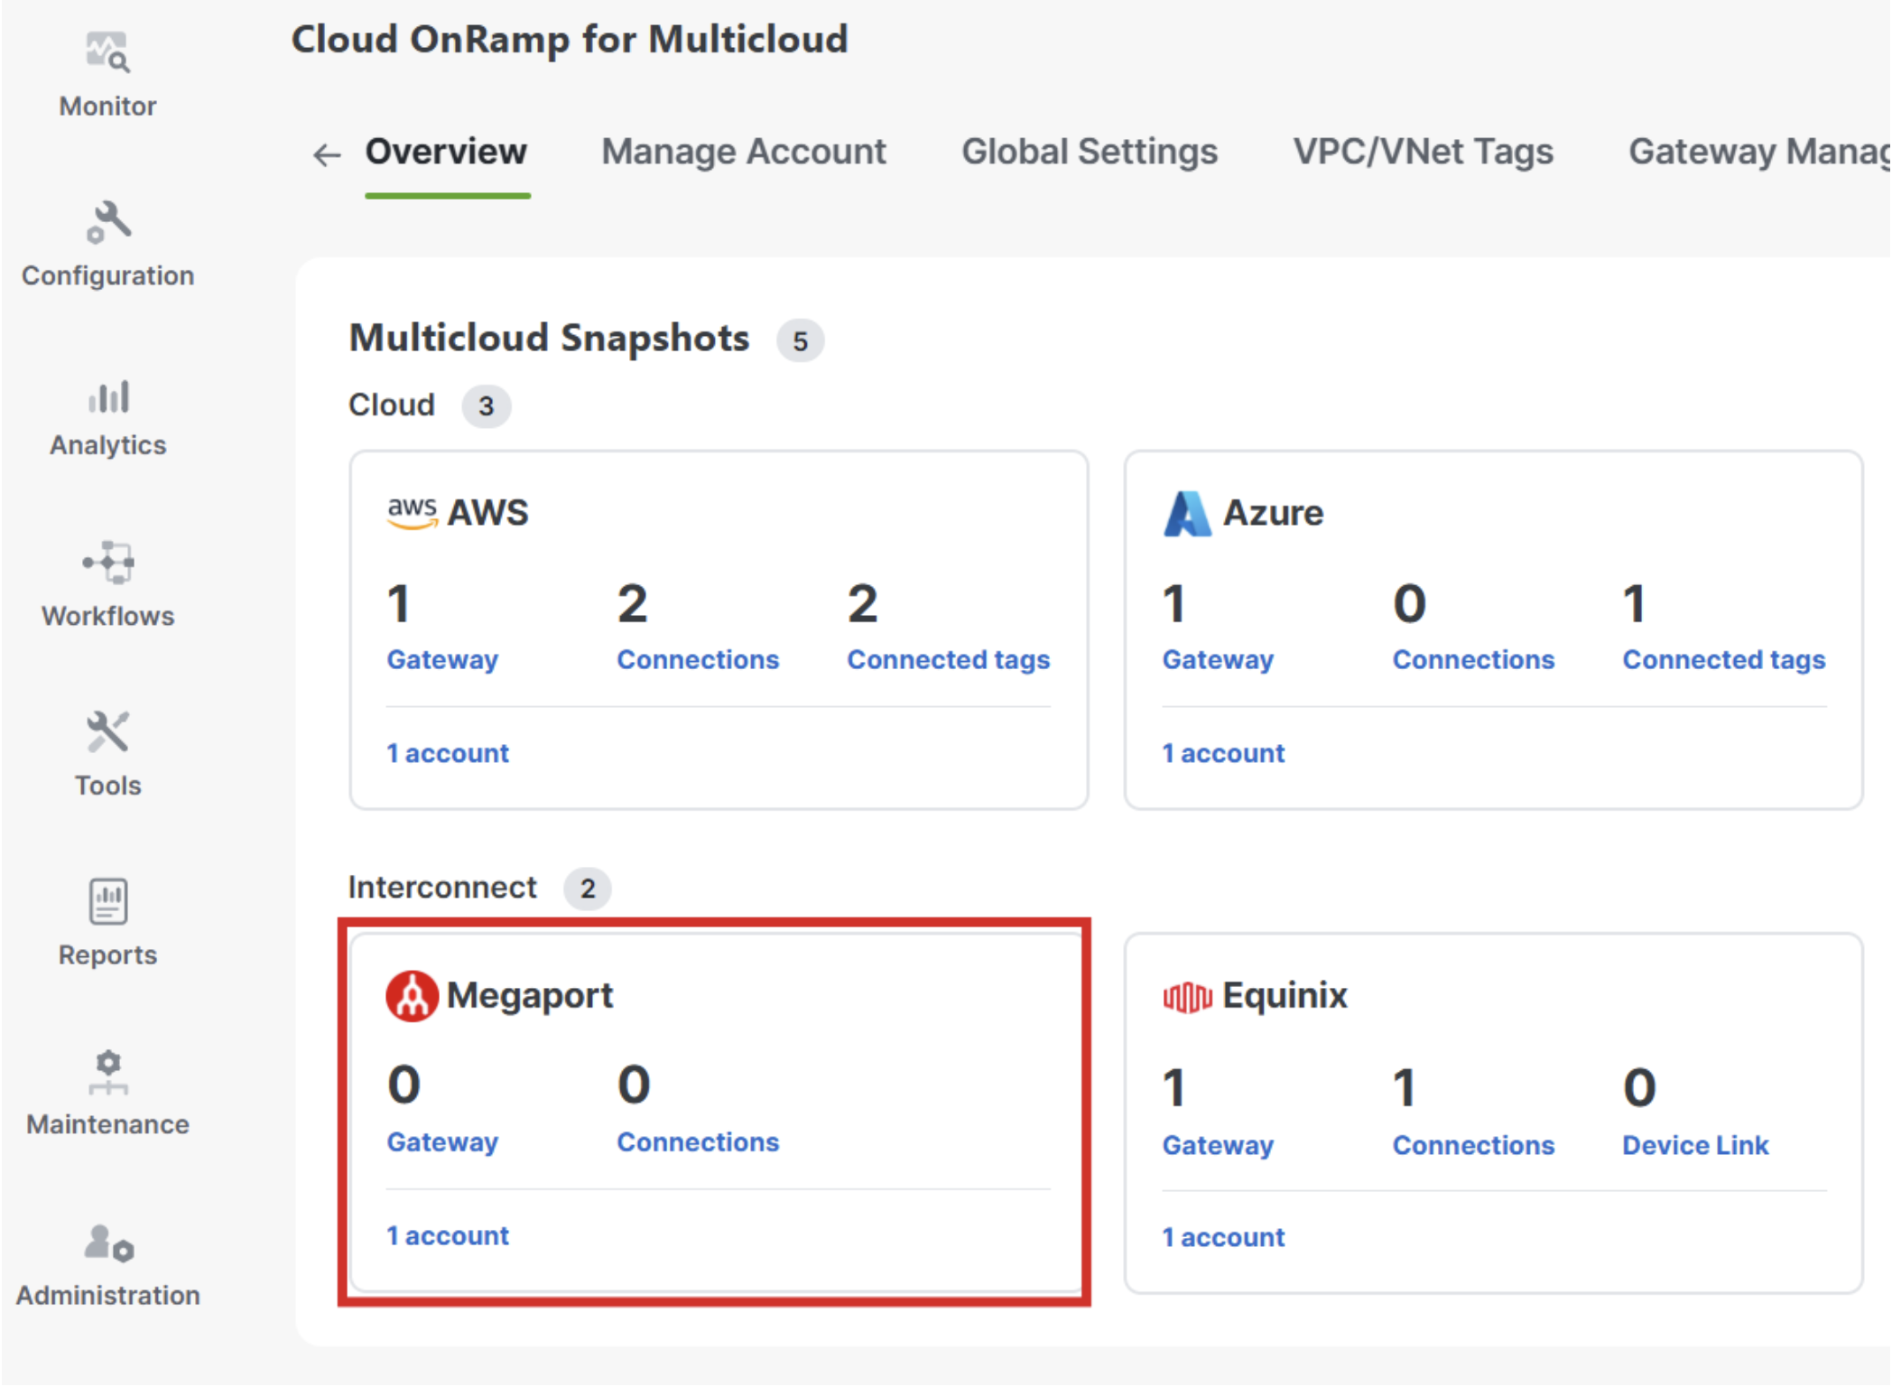Screen dimensions: 1892x1387
Task: View the Azure 1 account link
Action: 1223,753
